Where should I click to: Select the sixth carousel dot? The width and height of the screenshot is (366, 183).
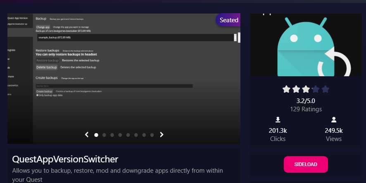pyautogui.click(x=136, y=135)
